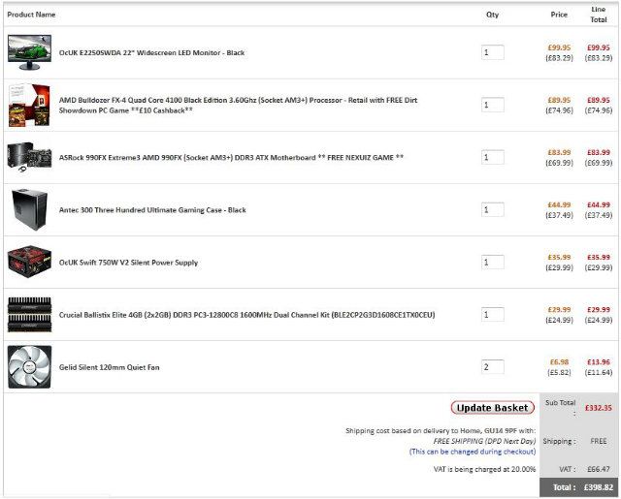Click the Price column header
The height and width of the screenshot is (499, 621).
point(559,15)
